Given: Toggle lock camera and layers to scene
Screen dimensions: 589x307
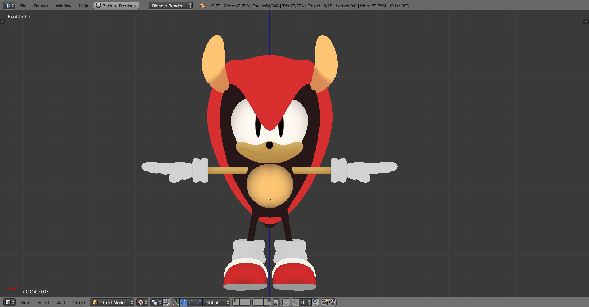Looking at the screenshot, I should click(x=276, y=302).
